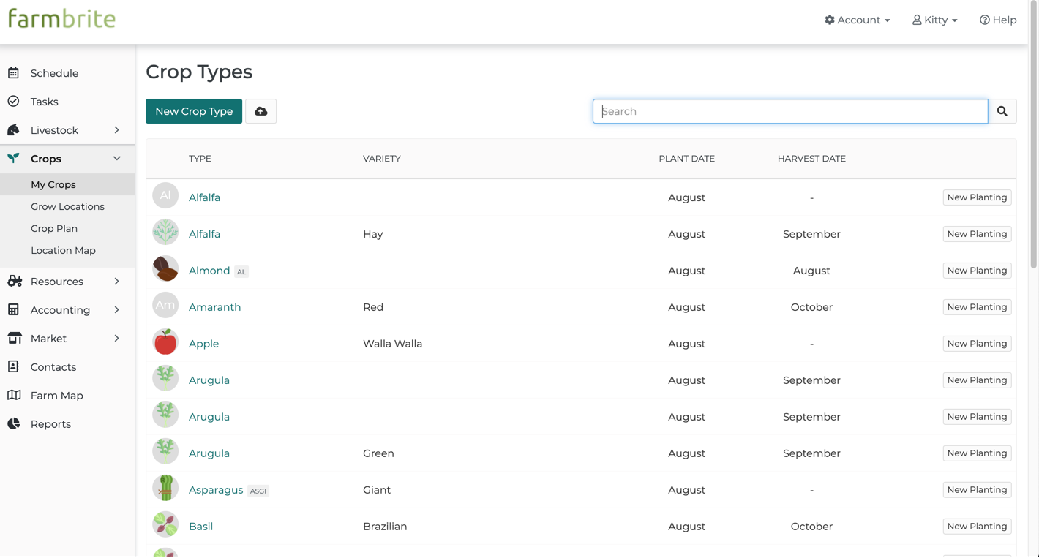Click New Planting for Asparagus row
This screenshot has width=1039, height=558.
(x=977, y=490)
